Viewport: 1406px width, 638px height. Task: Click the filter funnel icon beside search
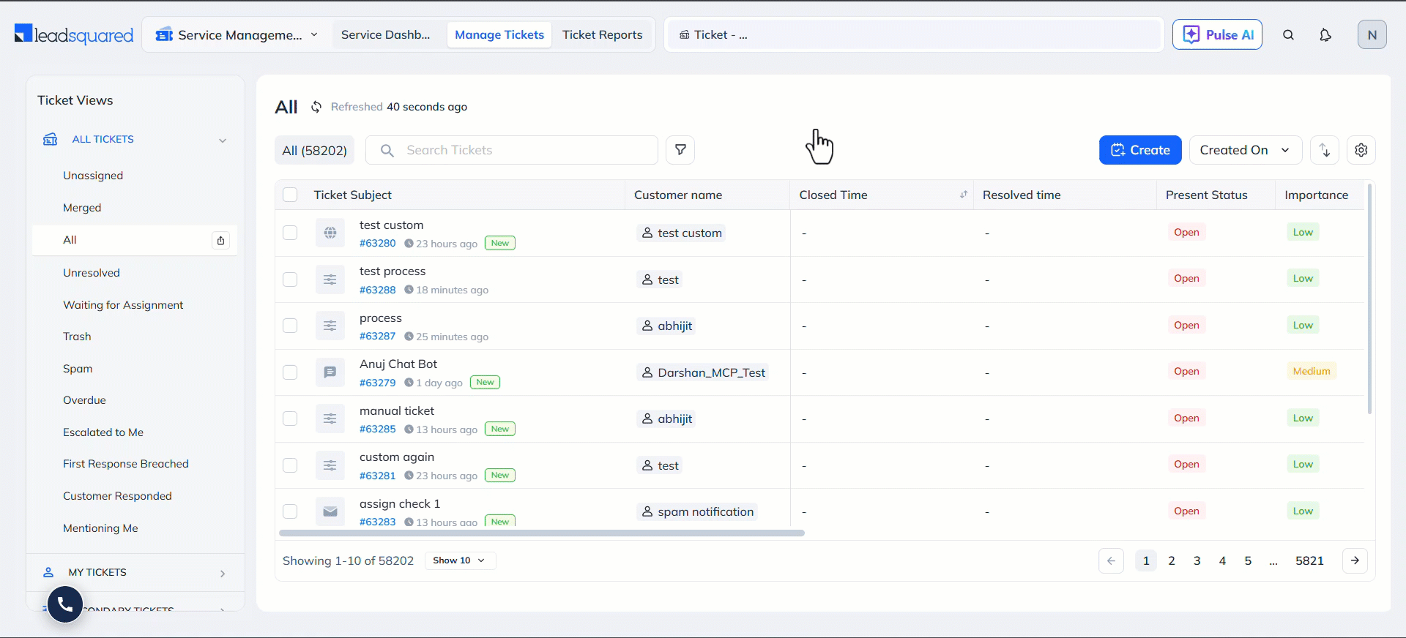(x=680, y=150)
